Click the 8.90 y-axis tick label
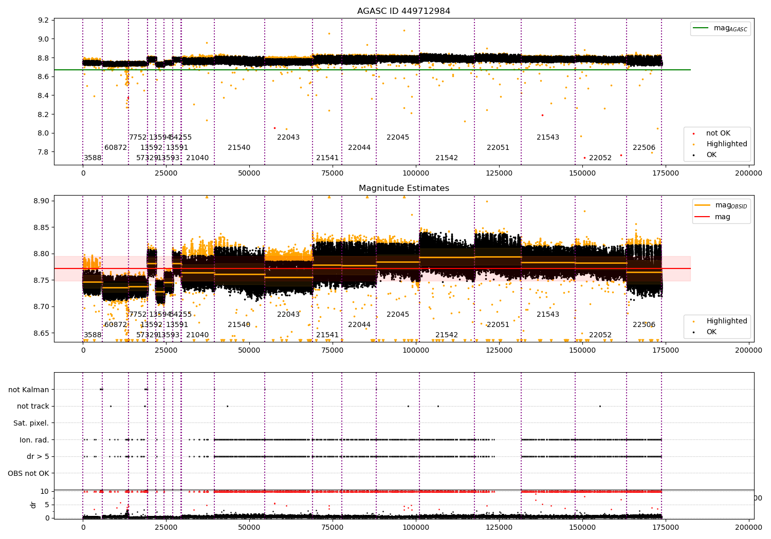Viewport: 771px width, 539px height. [41, 201]
